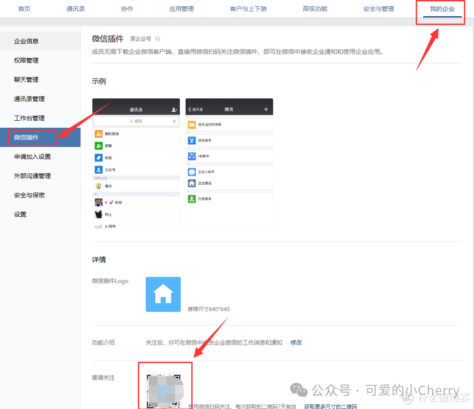
Task: Click 公众号 icon in example contacts
Action: [99, 169]
